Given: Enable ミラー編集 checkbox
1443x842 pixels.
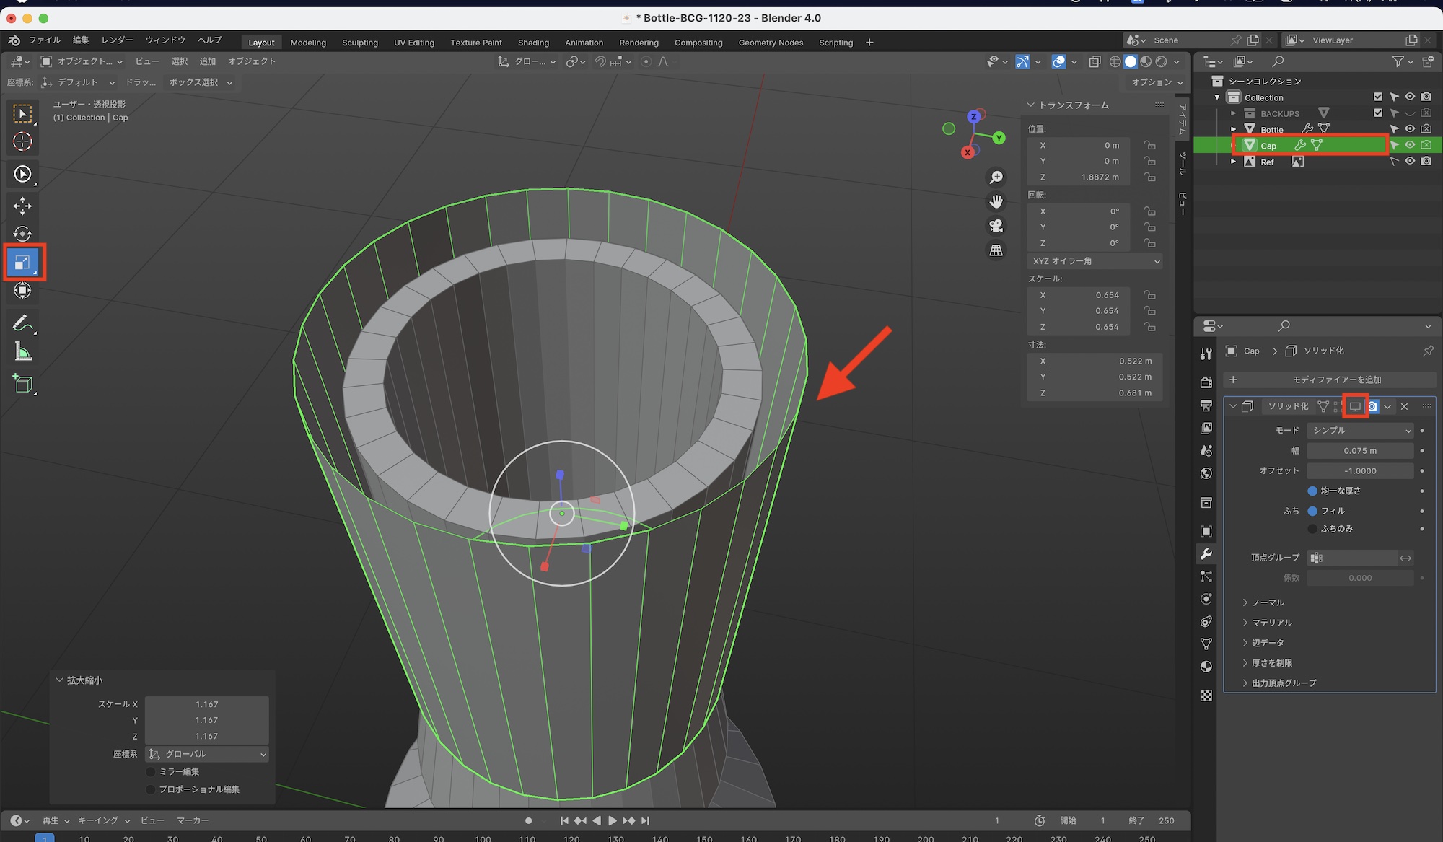Looking at the screenshot, I should coord(151,772).
